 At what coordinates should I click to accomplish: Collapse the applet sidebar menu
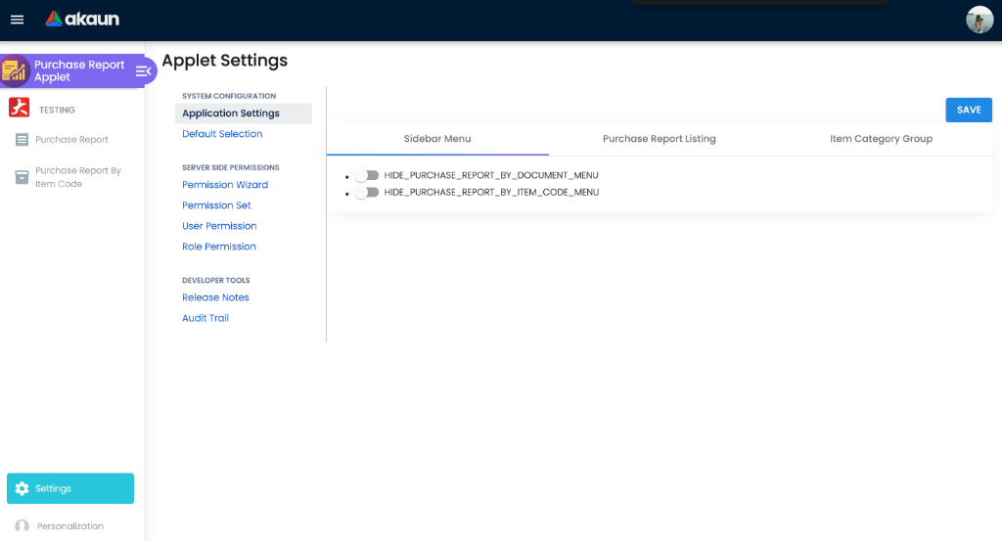click(143, 70)
